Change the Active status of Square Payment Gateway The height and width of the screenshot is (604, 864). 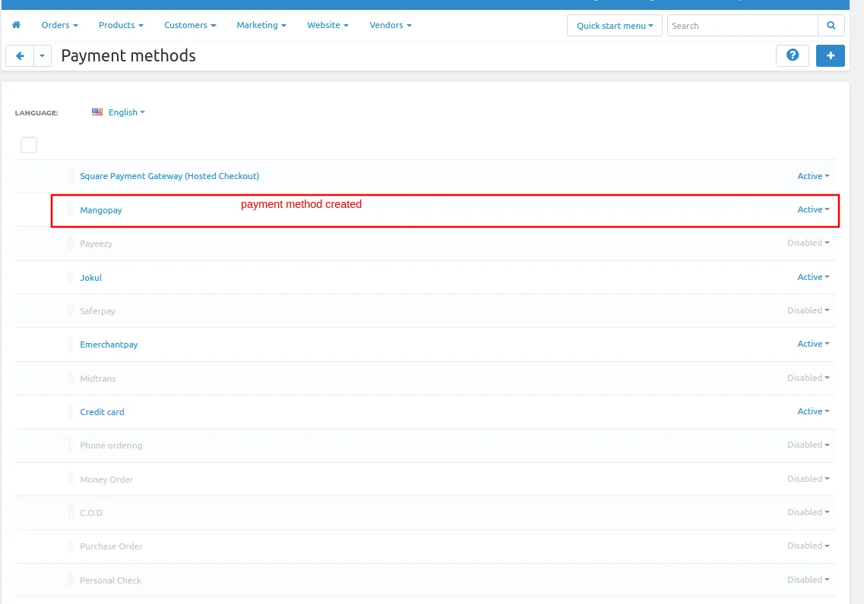[813, 176]
